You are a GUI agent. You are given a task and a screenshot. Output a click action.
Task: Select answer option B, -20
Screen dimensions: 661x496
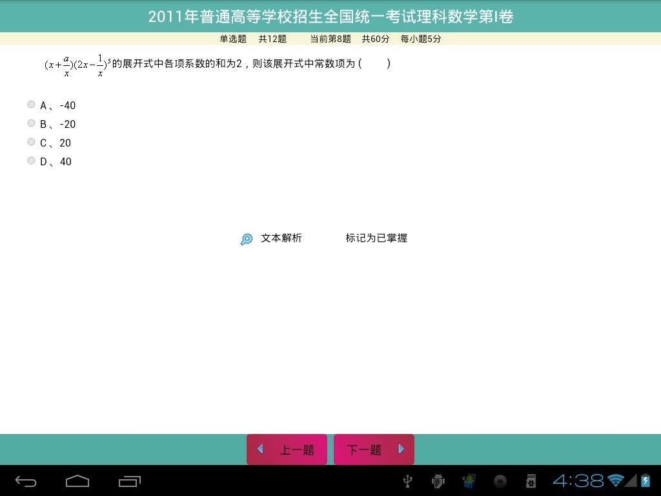32,123
